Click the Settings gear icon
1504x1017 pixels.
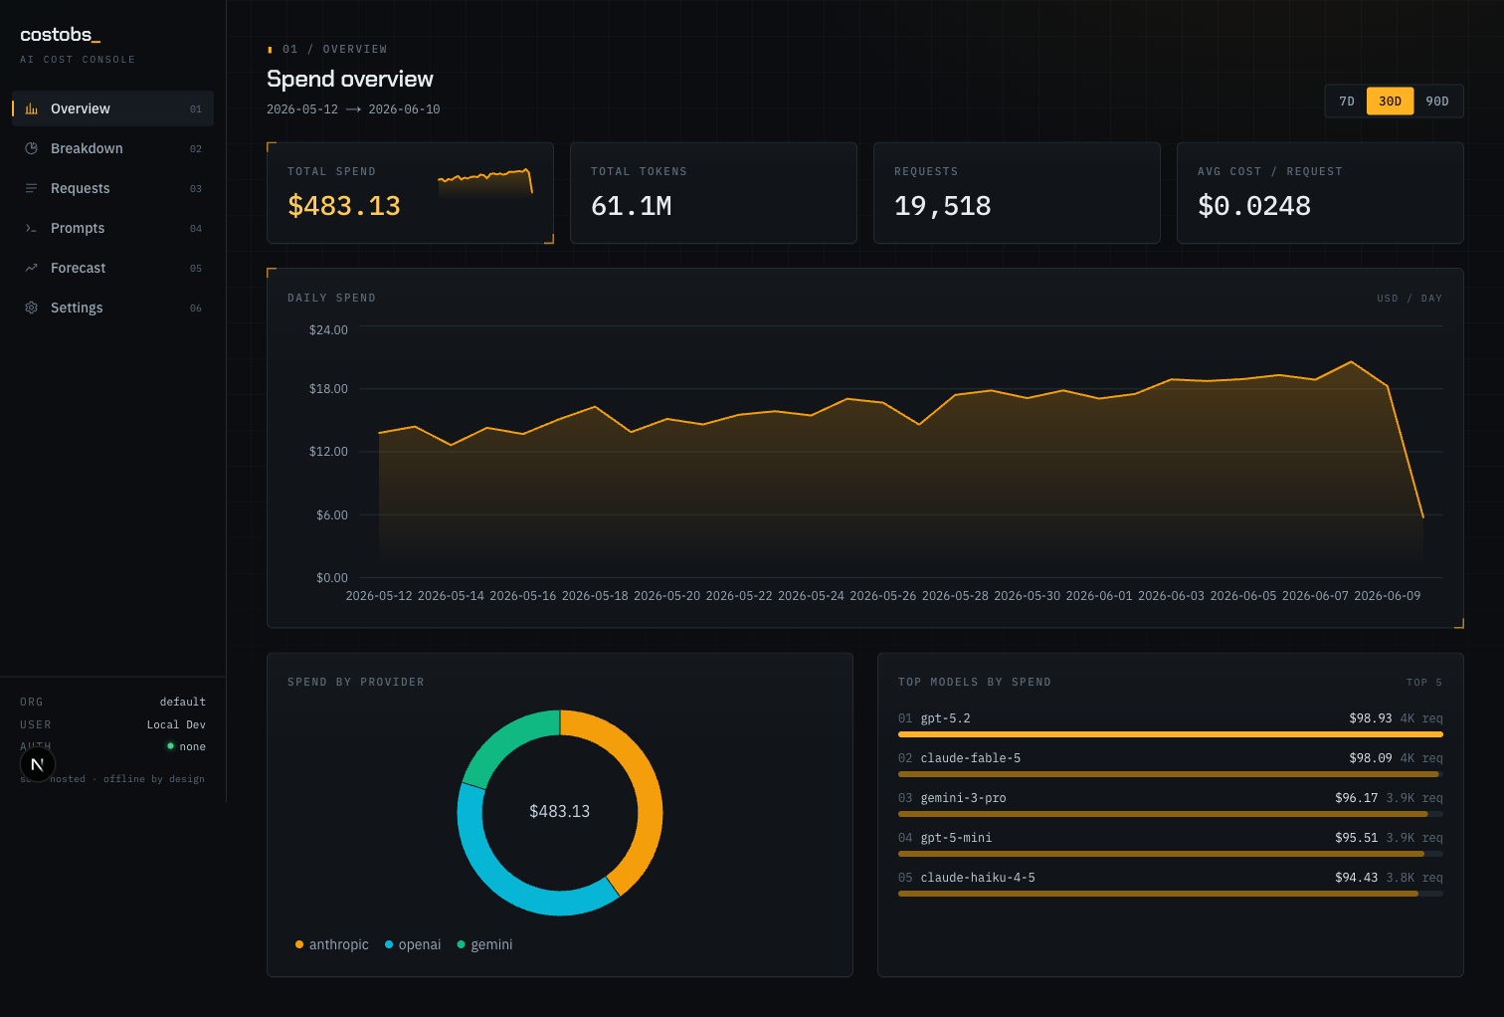click(31, 307)
